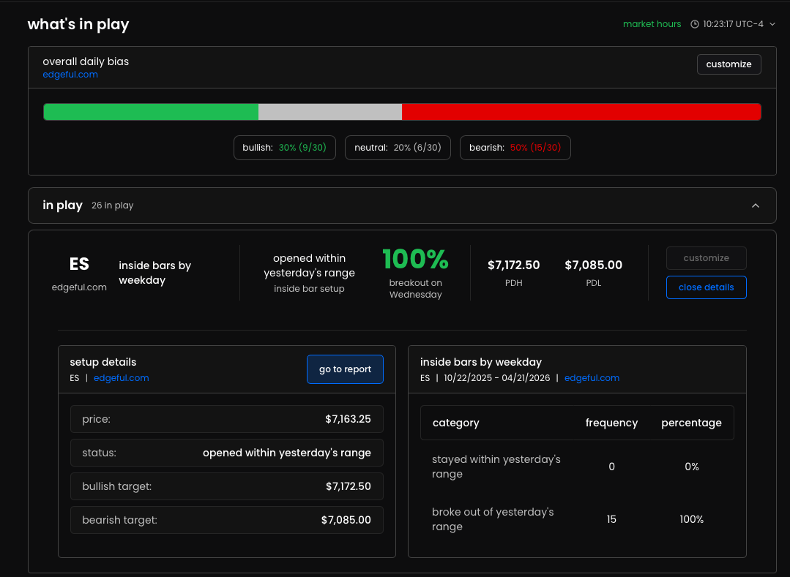
Task: Select the bearish 50% (15/30) pill
Action: click(515, 148)
